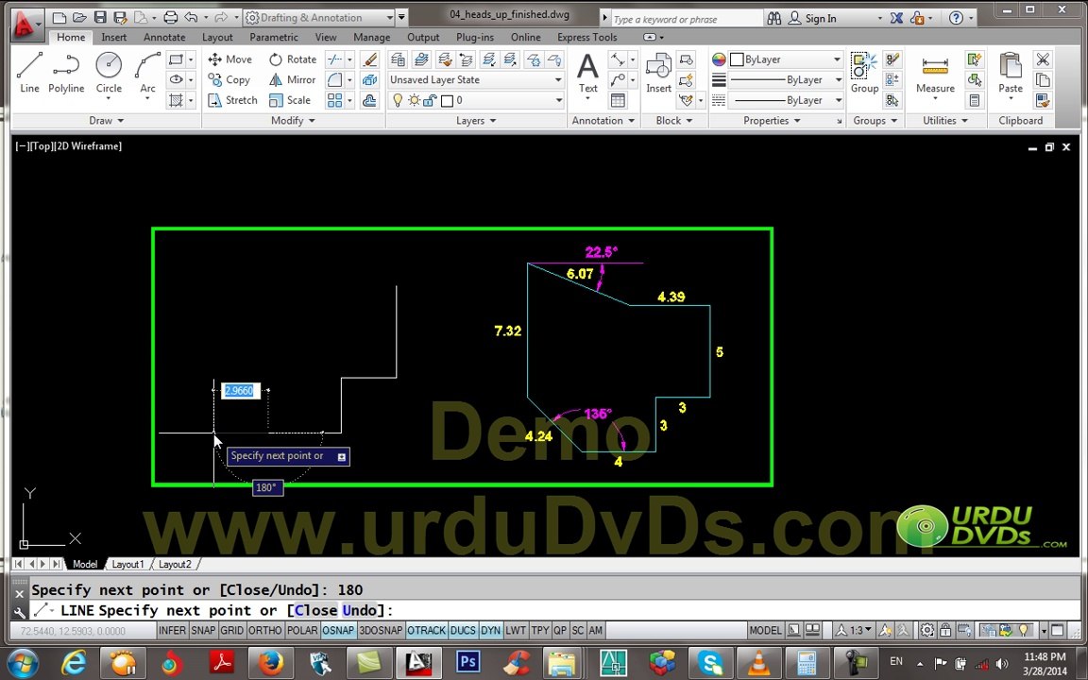This screenshot has width=1088, height=680.
Task: Click the Cut scissors icon in Clipboard panel
Action: (x=1043, y=59)
